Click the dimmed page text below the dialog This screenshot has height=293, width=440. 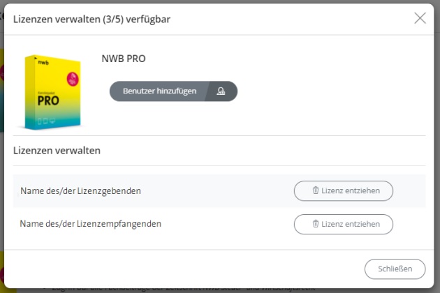(x=175, y=287)
